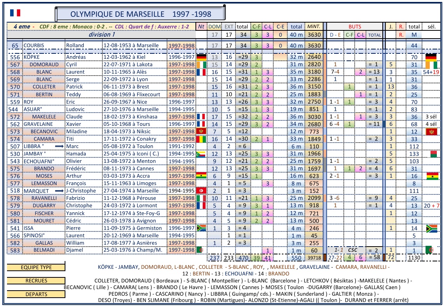Select the DOM column header

pyautogui.click(x=214, y=27)
